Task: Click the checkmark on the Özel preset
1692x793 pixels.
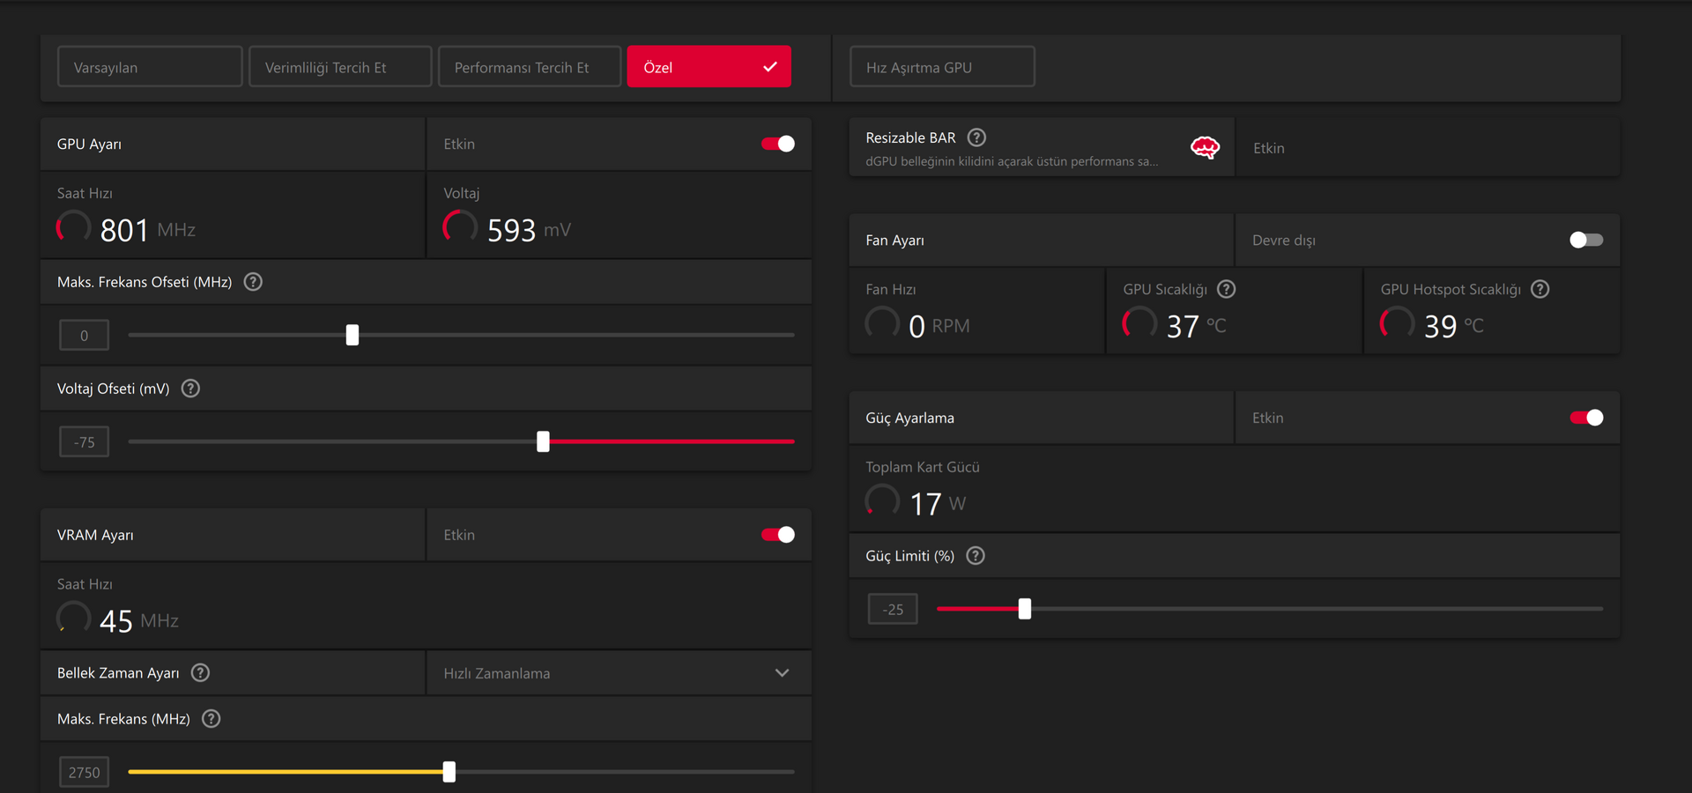Action: tap(770, 67)
